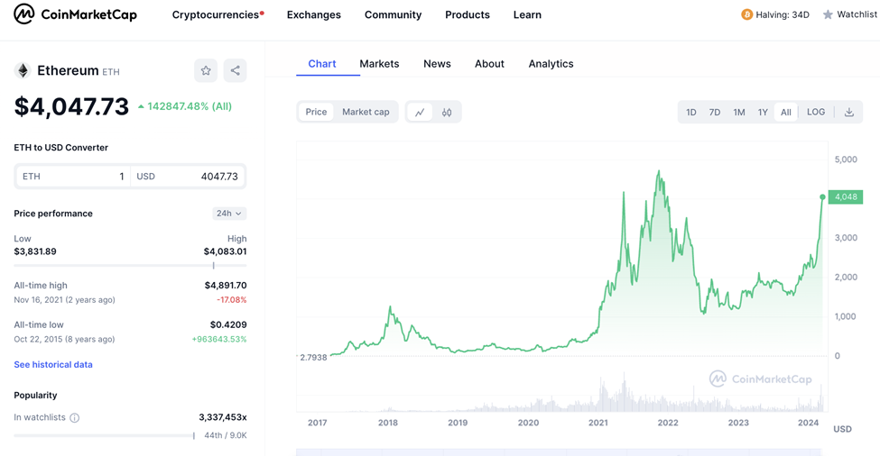Open Learn menu
880x456 pixels.
pos(528,14)
